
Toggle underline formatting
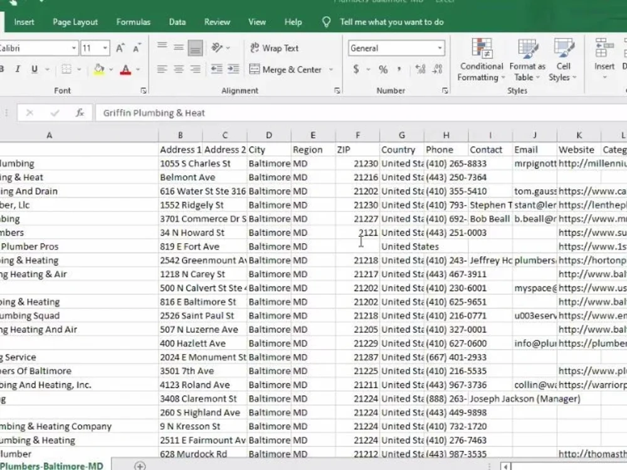click(33, 70)
